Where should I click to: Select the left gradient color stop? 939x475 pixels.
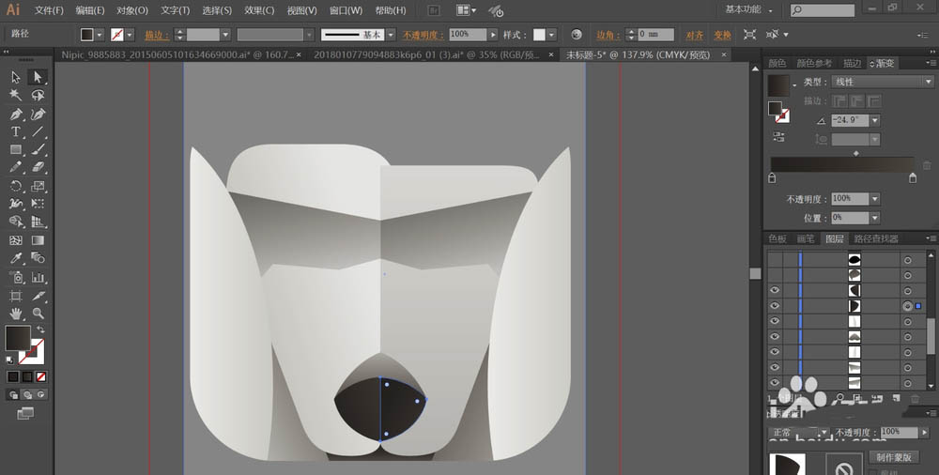pos(772,178)
